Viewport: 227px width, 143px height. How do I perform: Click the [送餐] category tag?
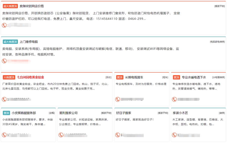(51, 113)
